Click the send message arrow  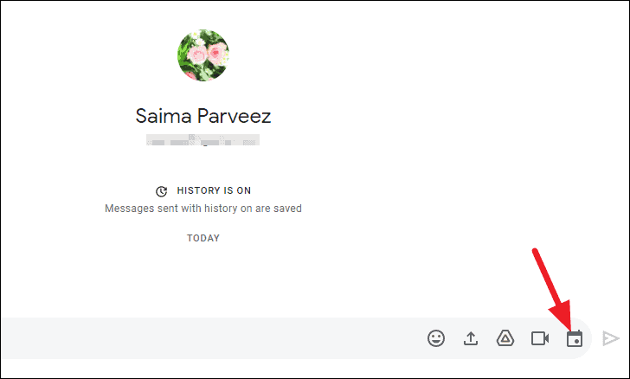click(x=610, y=338)
